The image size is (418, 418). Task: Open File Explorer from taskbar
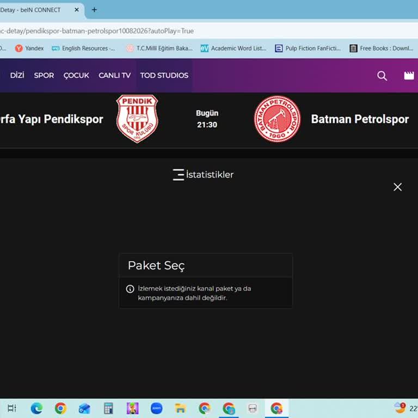click(x=181, y=408)
